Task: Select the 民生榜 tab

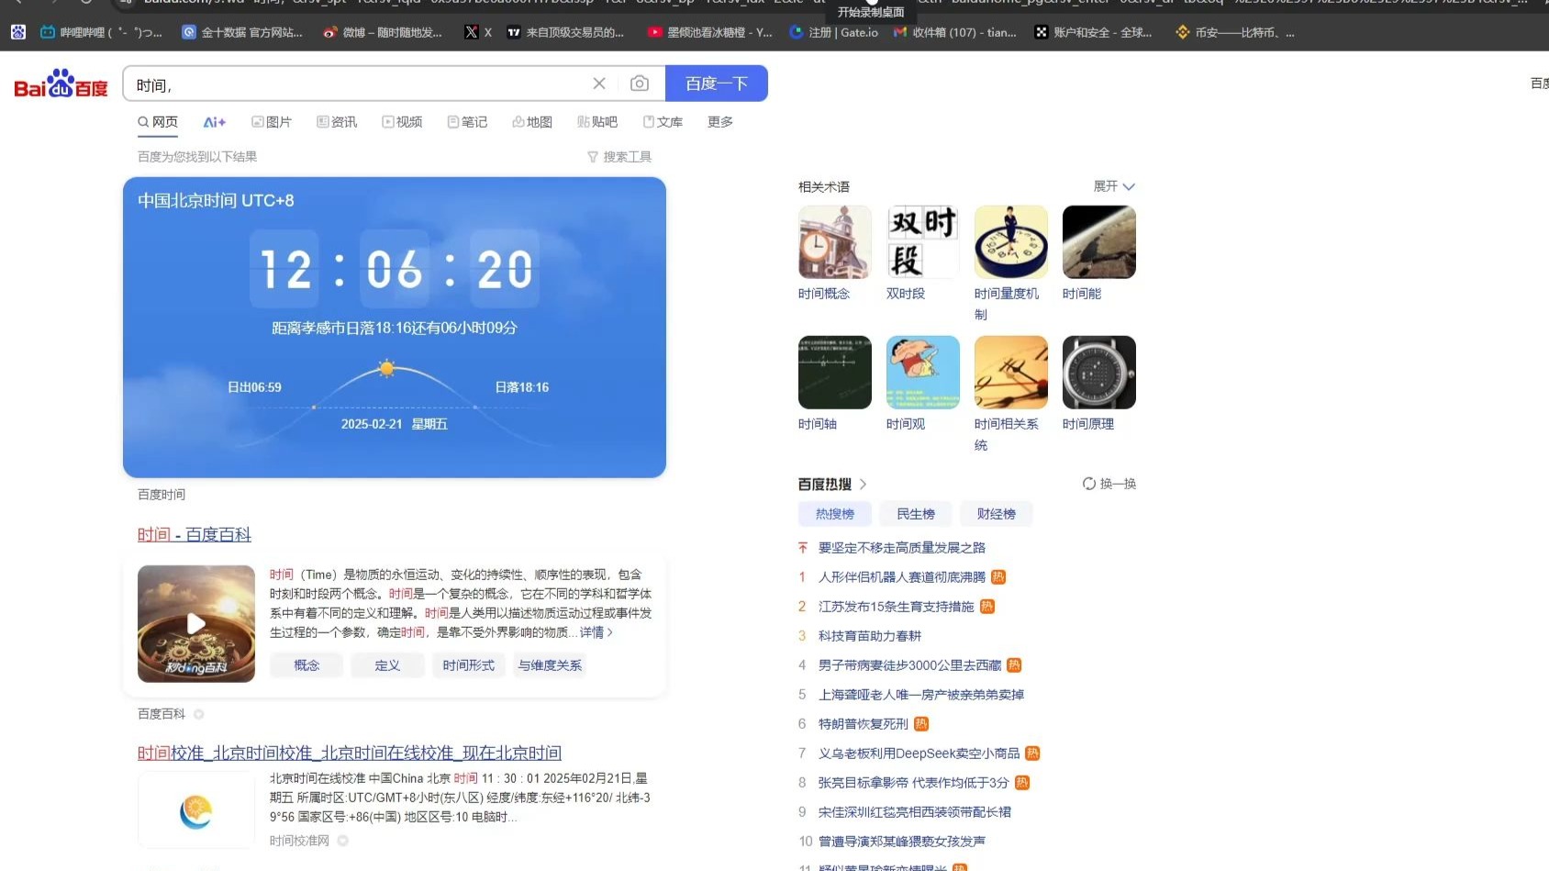Action: tap(916, 514)
